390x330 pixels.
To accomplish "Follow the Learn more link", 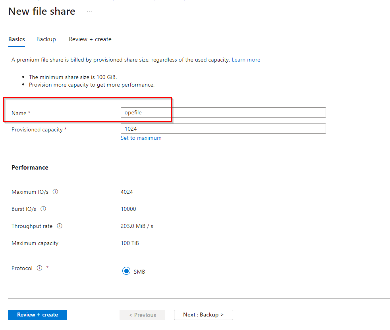I will click(x=246, y=60).
